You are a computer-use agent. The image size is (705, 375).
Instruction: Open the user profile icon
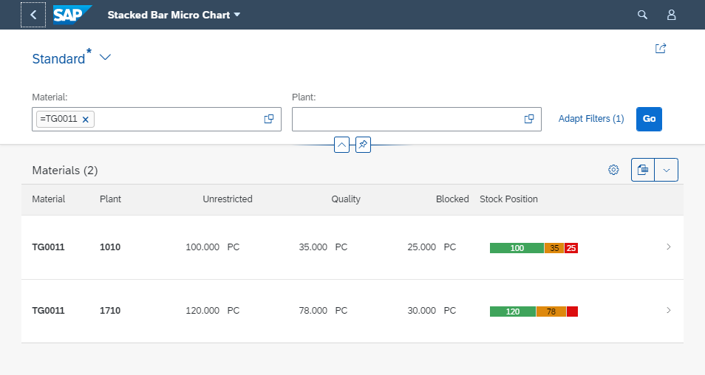(671, 15)
